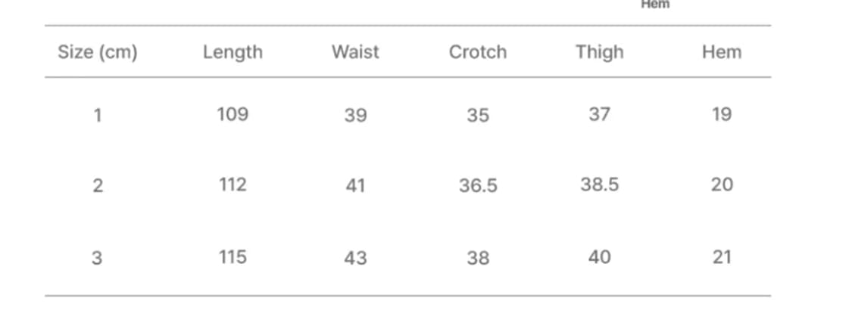The width and height of the screenshot is (852, 313).
Task: Click hem value 21
Action: point(722,256)
